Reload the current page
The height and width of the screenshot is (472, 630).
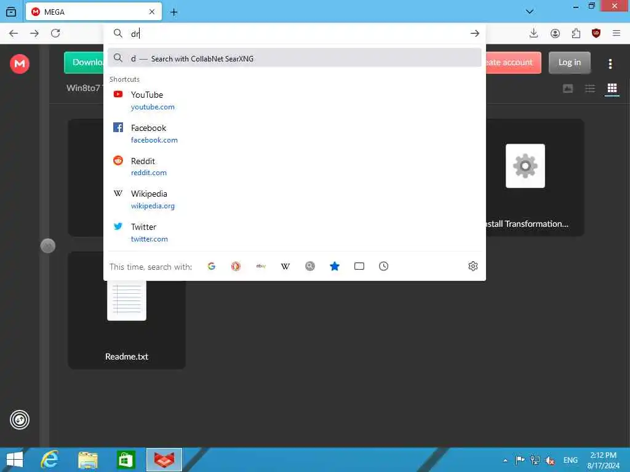[x=55, y=33]
